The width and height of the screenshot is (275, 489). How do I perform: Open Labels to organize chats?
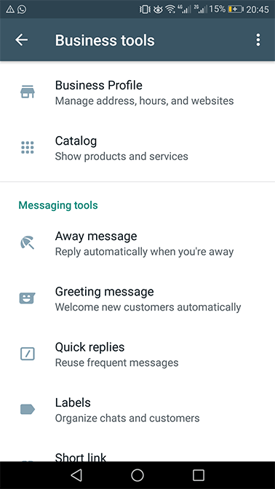pos(137,410)
